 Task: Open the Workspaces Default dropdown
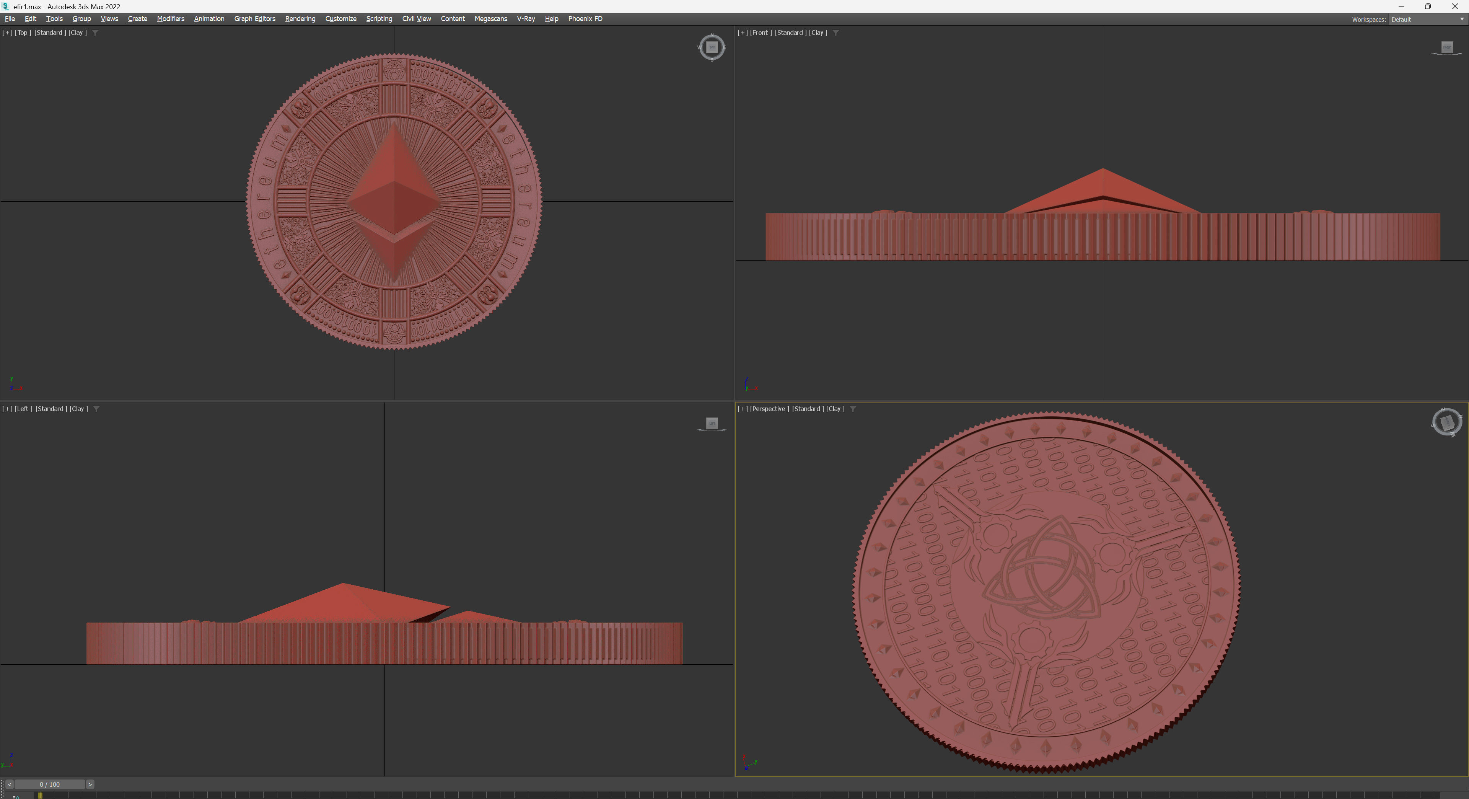[1426, 20]
